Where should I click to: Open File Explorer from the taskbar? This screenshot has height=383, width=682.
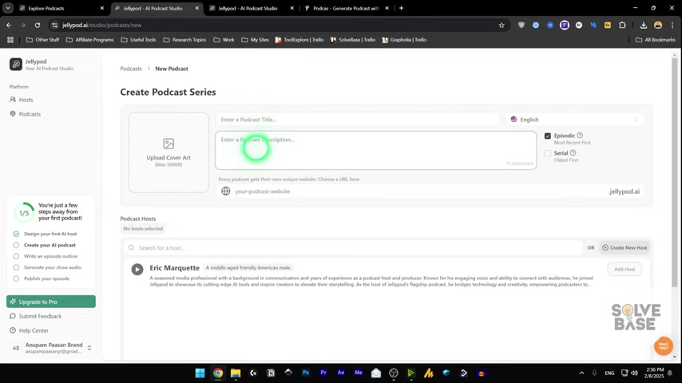(x=236, y=373)
